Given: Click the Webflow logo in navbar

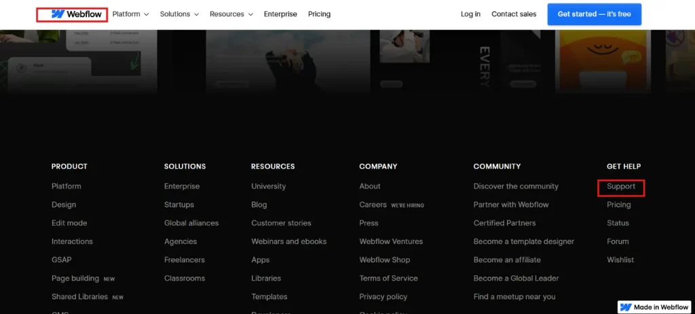Looking at the screenshot, I should tap(76, 14).
